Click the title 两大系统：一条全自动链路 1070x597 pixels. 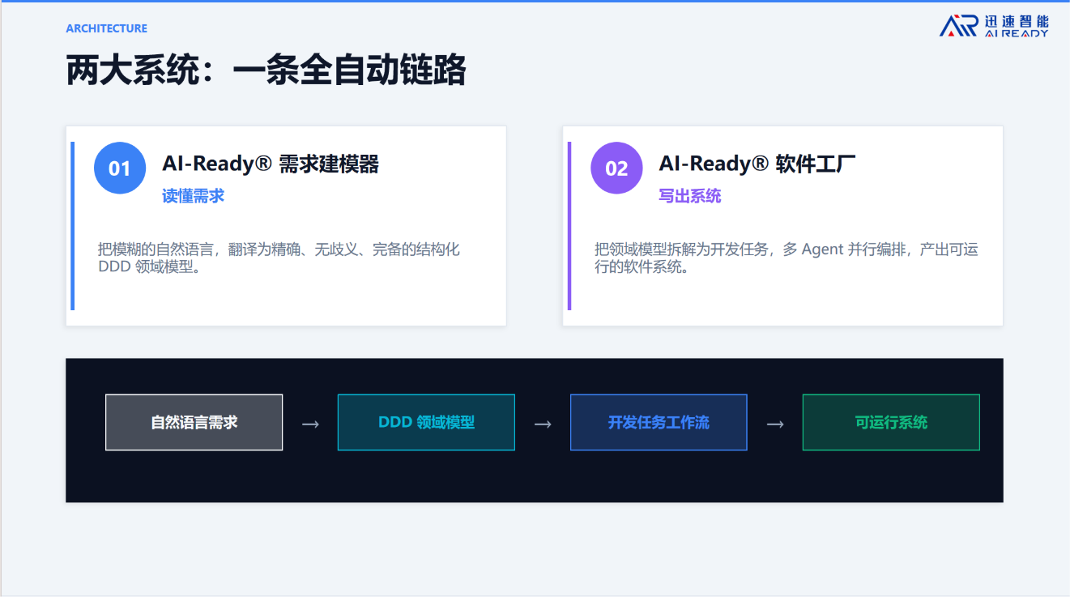pyautogui.click(x=266, y=71)
